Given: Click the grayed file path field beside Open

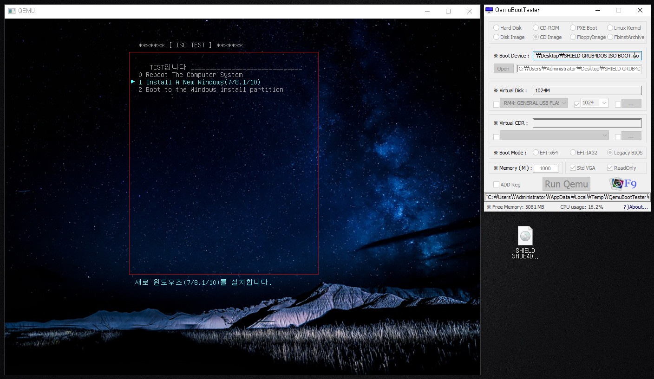Looking at the screenshot, I should click(579, 69).
